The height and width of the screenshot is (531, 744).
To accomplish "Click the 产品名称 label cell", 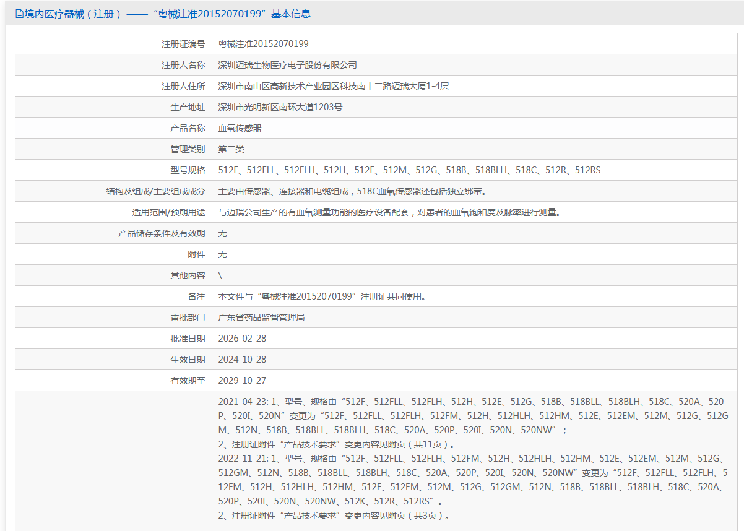I will tap(114, 128).
